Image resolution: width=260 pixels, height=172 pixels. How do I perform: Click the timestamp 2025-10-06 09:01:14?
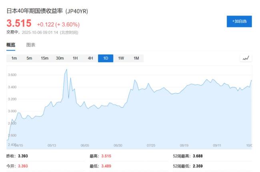(x=40, y=32)
